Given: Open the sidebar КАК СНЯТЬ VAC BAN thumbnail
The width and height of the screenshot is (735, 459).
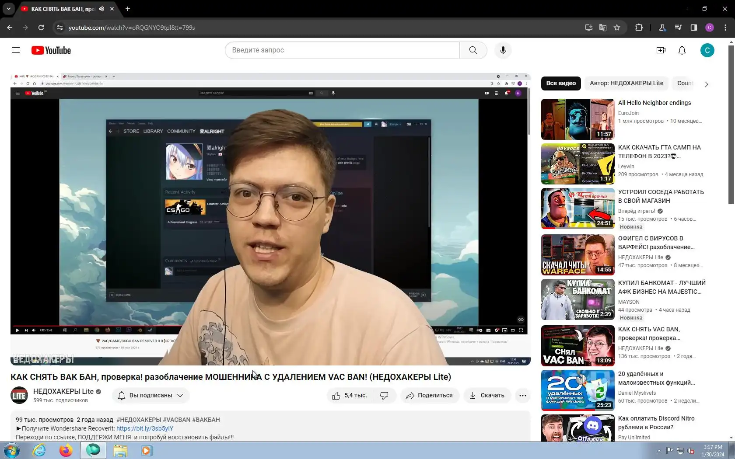Looking at the screenshot, I should (x=577, y=346).
